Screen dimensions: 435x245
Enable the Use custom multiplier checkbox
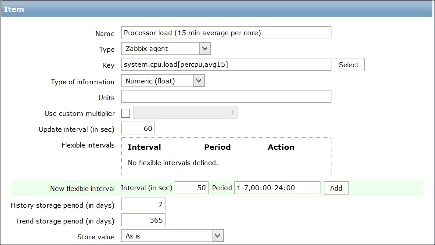[x=126, y=113]
